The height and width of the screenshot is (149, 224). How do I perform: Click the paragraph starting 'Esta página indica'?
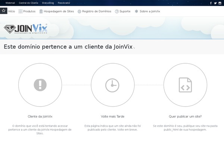pos(113,128)
